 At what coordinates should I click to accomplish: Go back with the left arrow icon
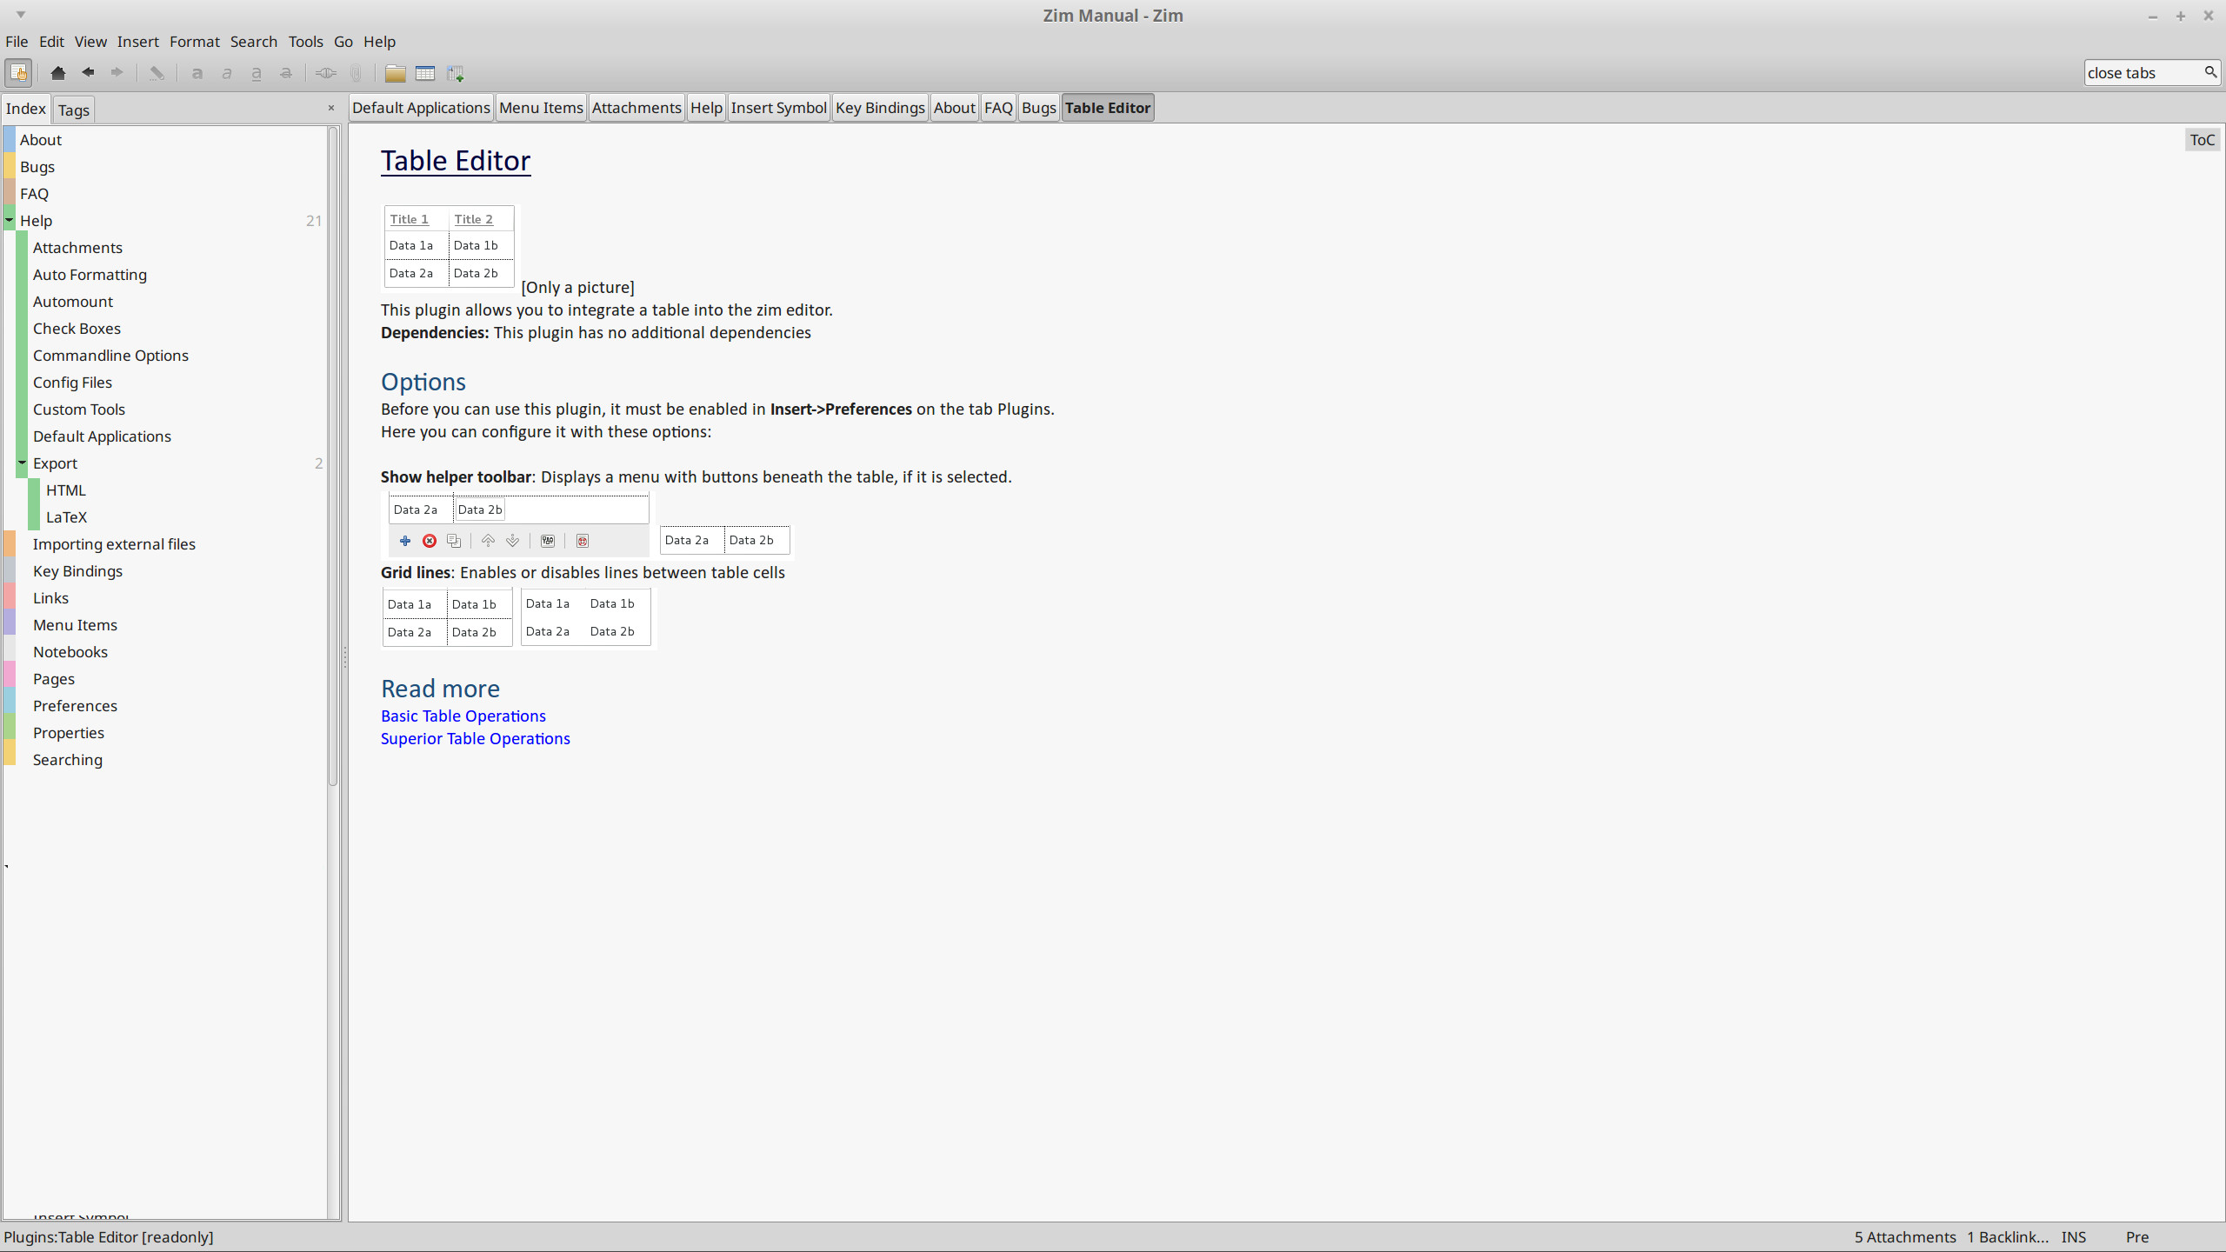pos(88,73)
